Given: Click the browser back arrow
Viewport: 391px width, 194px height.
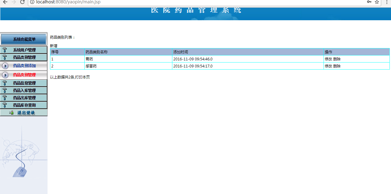Looking at the screenshot, I should coord(5,2).
